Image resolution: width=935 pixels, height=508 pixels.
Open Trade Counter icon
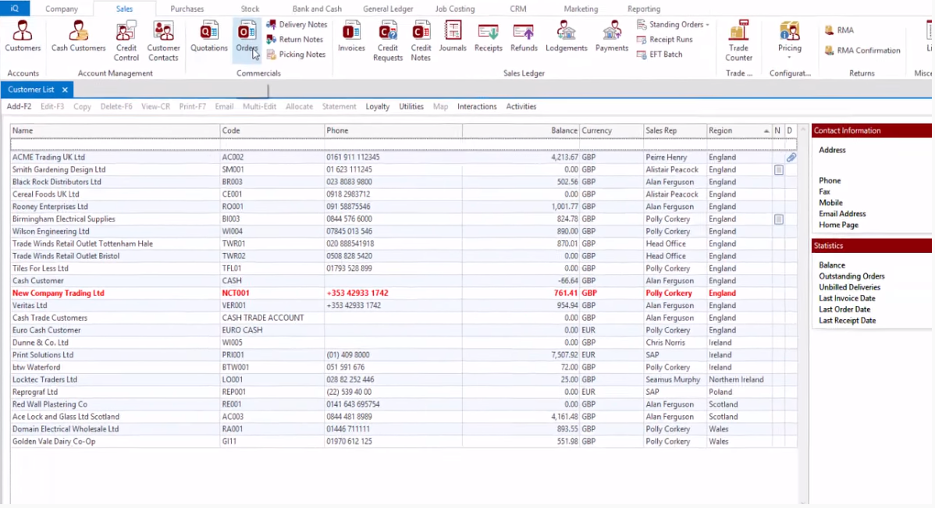tap(738, 41)
